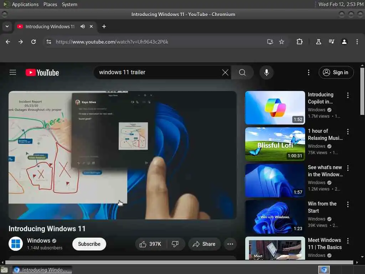The width and height of the screenshot is (365, 274).
Task: Open options for 1 hour of Relaxing Music video
Action: click(x=348, y=132)
